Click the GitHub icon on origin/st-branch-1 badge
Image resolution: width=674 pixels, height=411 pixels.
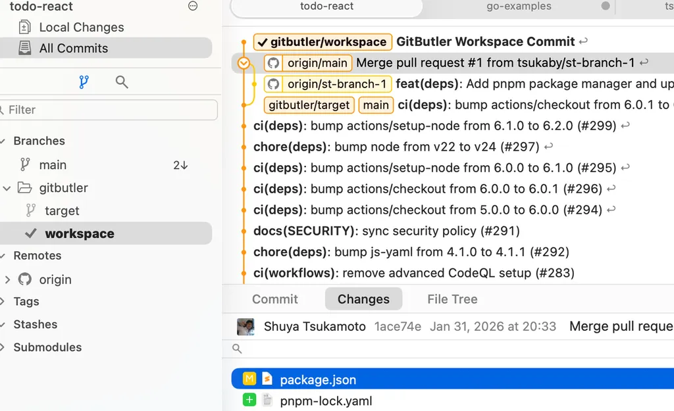pyautogui.click(x=273, y=84)
